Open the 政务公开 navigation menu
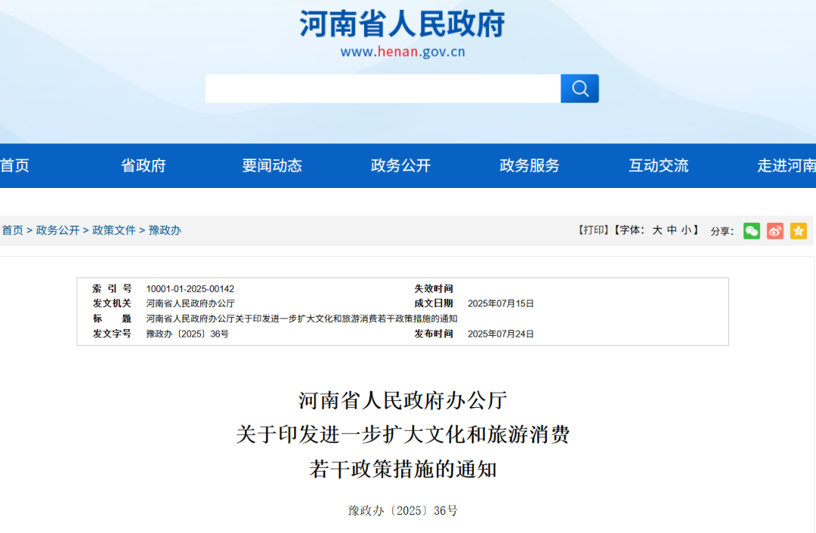816x533 pixels. [400, 165]
